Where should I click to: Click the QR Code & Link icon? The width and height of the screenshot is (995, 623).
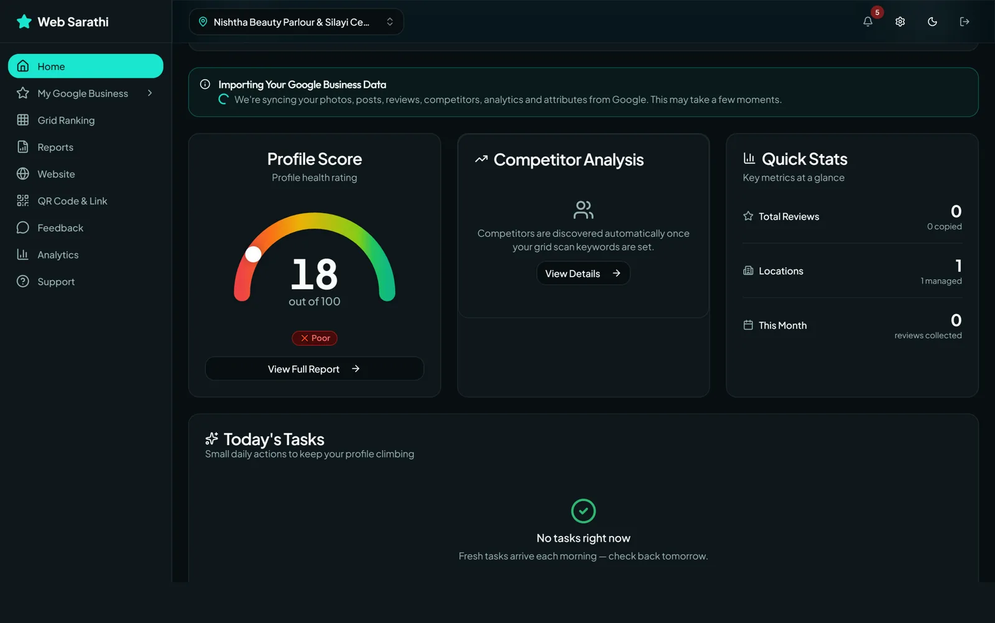coord(23,201)
